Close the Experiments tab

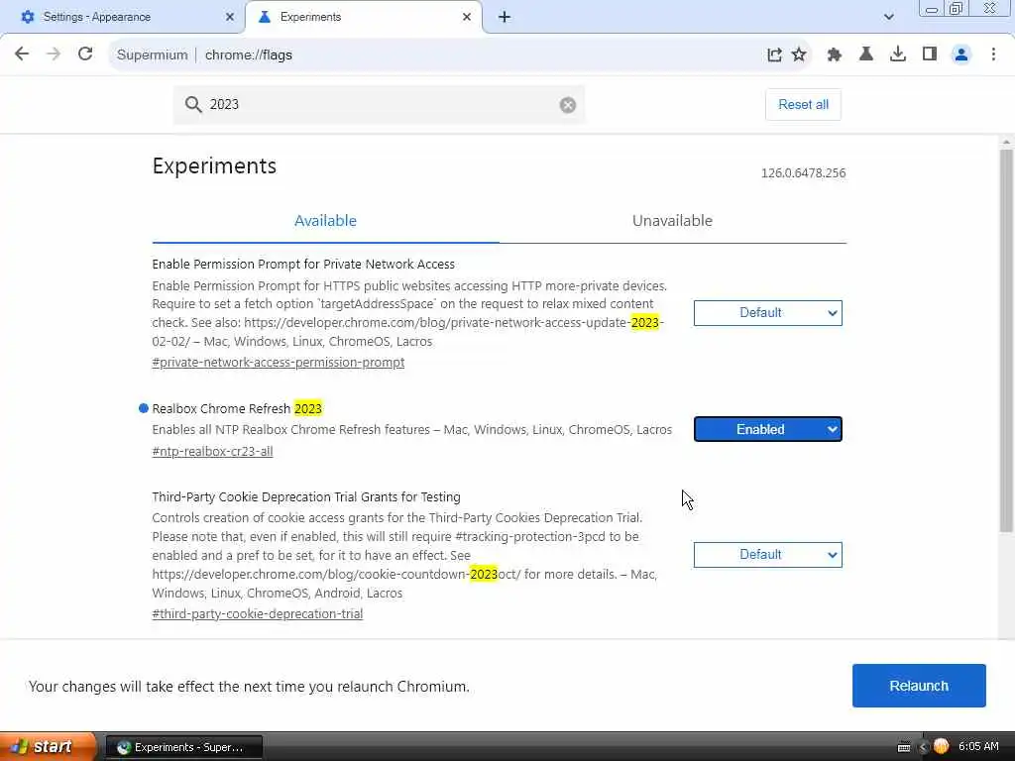[x=467, y=17]
